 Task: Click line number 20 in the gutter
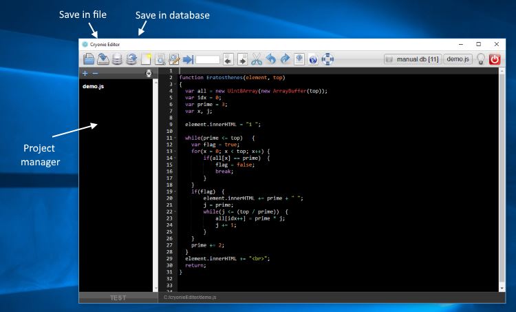(x=169, y=198)
